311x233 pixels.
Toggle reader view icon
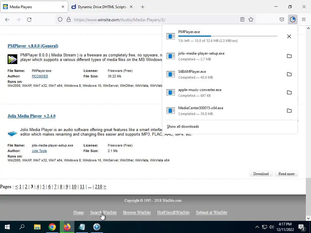(x=242, y=19)
